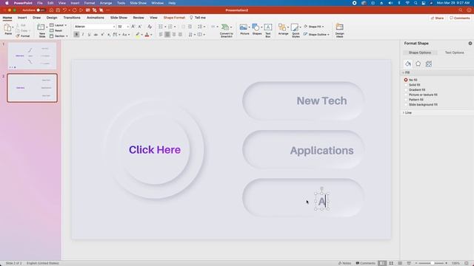The width and height of the screenshot is (474, 266).
Task: Switch to Text Options tab
Action: [454, 52]
